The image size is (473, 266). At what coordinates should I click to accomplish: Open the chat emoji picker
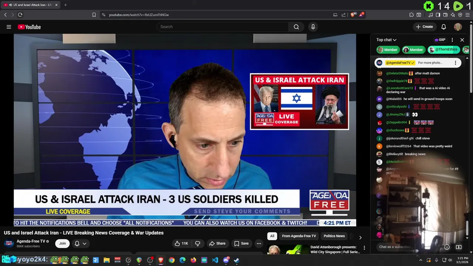447,247
